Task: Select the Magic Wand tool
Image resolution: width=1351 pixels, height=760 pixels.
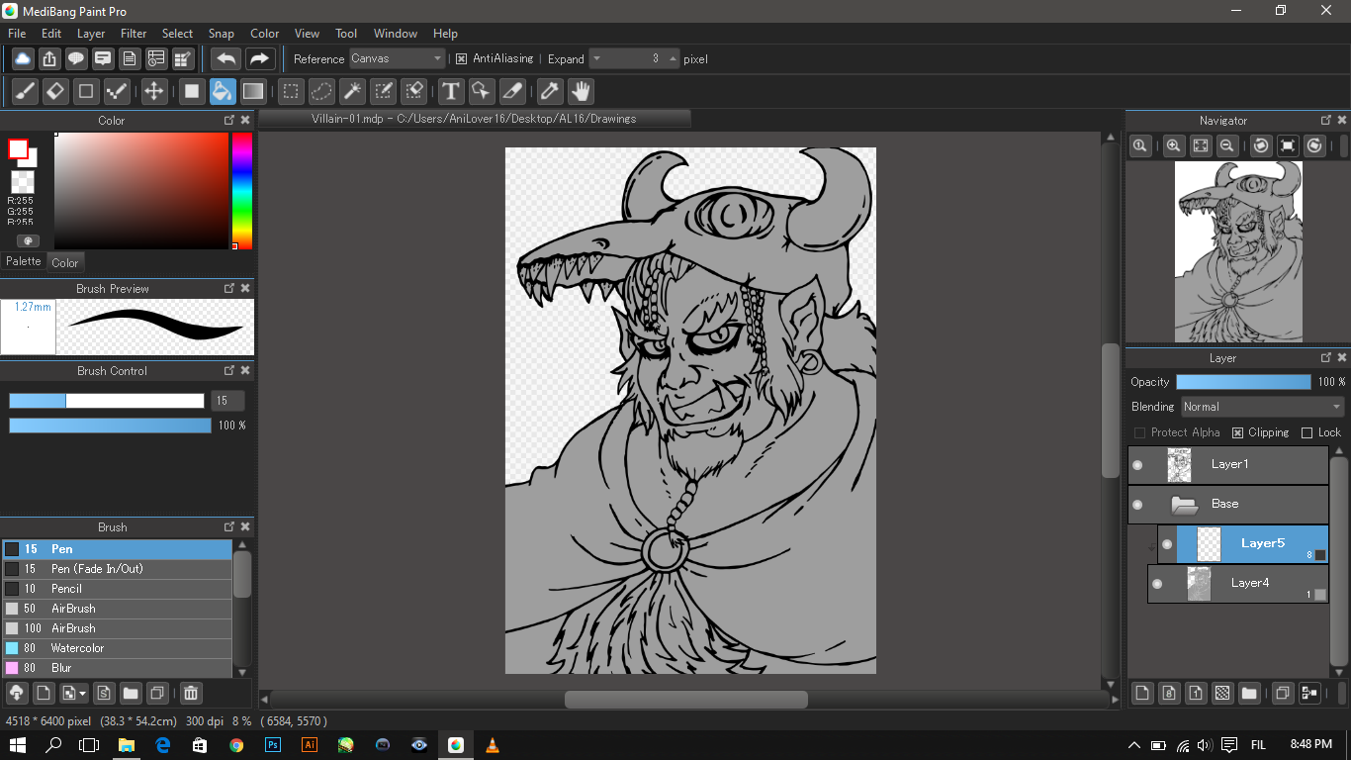Action: click(x=352, y=92)
